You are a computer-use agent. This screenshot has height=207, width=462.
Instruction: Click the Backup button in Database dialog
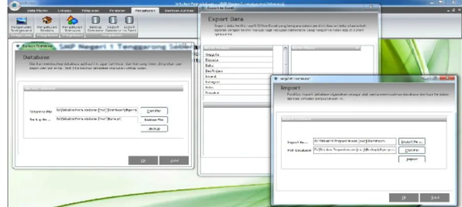(x=154, y=129)
